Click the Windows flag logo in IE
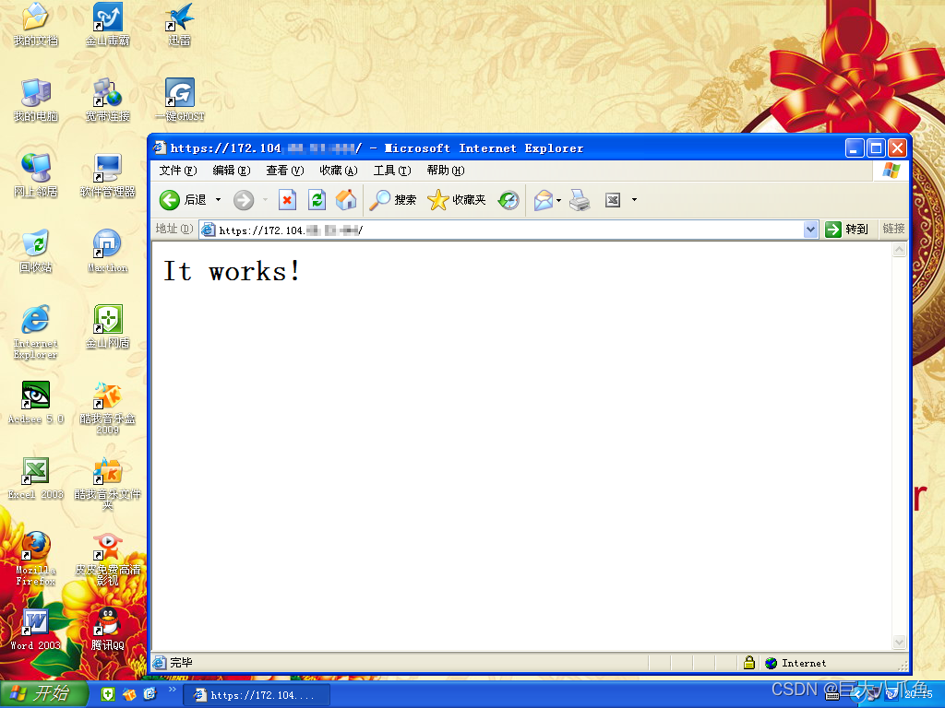 tap(891, 171)
